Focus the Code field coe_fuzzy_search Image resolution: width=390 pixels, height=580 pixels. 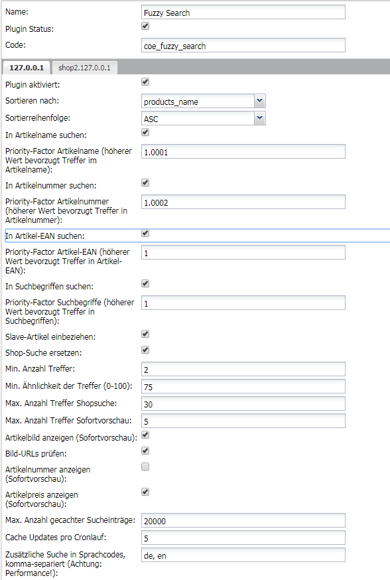pyautogui.click(x=243, y=46)
